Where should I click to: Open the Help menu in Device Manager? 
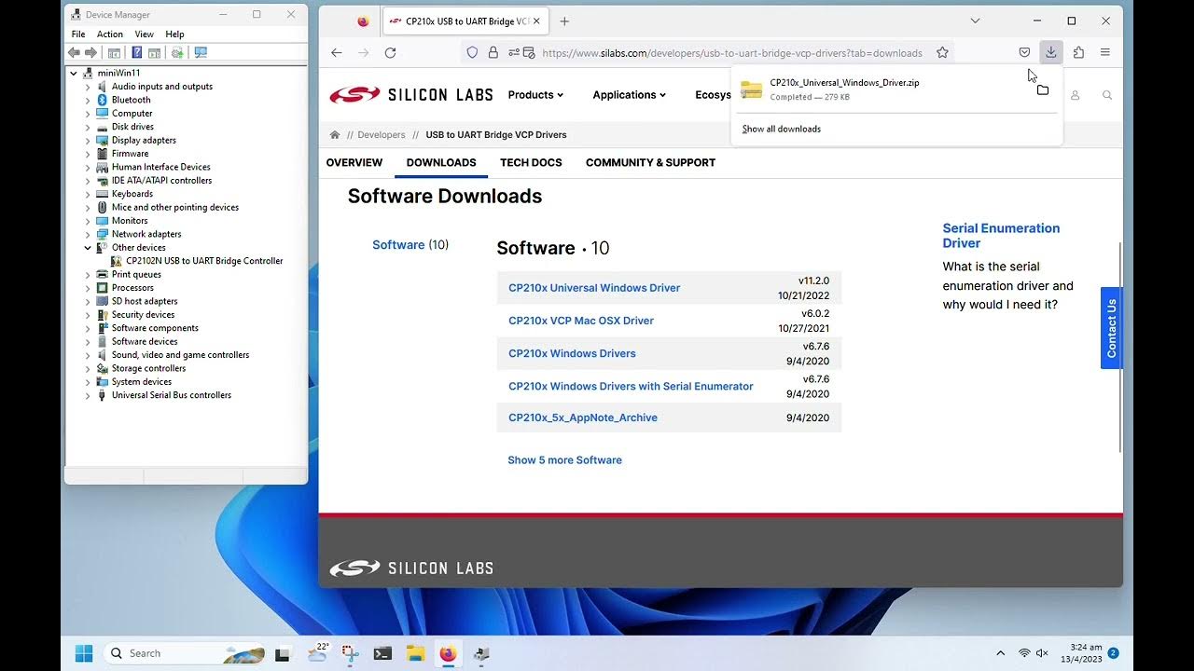point(174,34)
